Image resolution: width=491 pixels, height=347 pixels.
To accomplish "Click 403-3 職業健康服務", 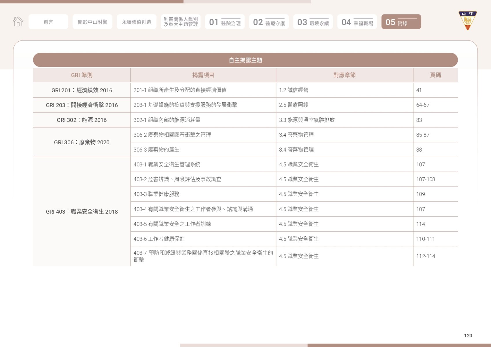I will tap(156, 194).
